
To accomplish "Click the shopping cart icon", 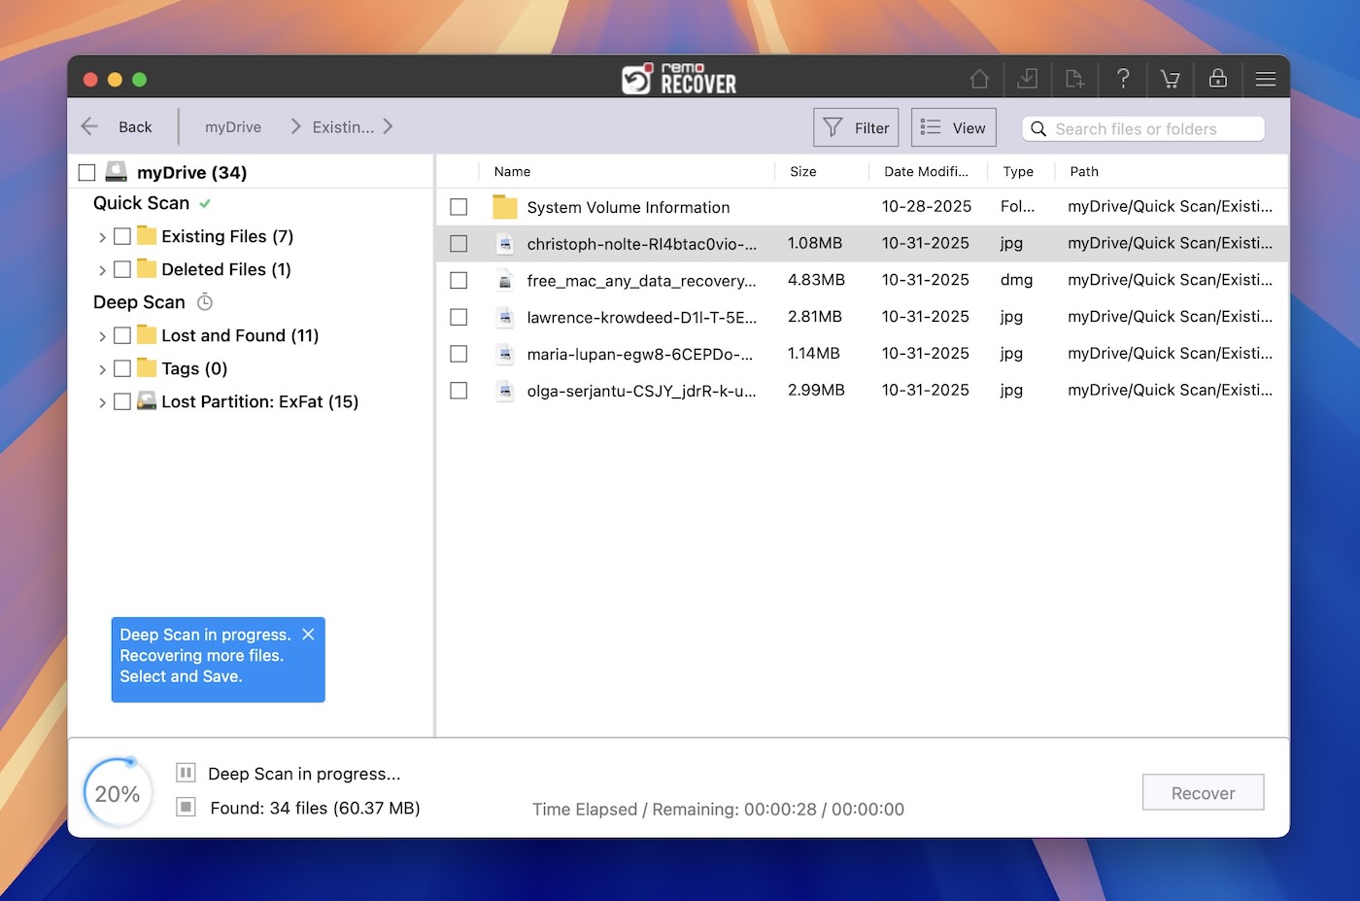I will [x=1170, y=79].
